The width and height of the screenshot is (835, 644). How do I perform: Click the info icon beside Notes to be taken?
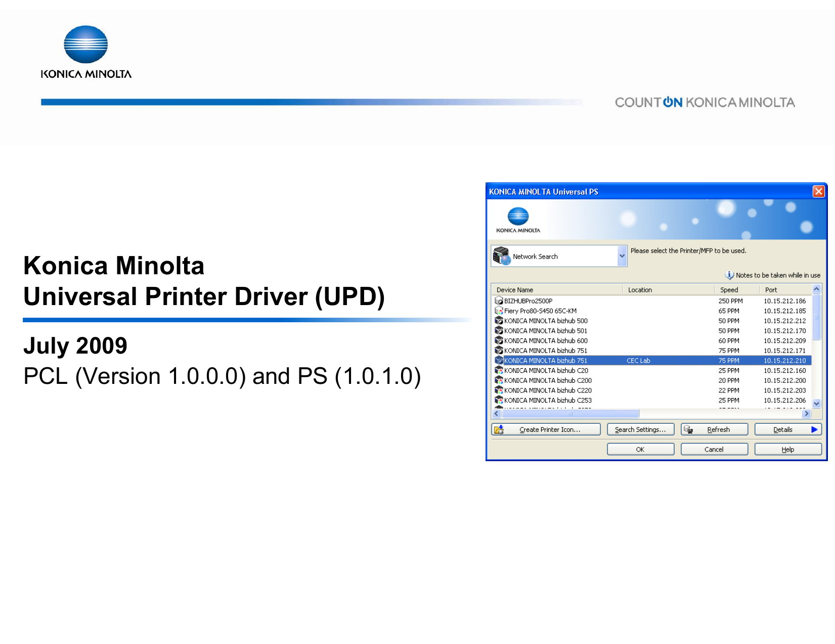click(729, 275)
